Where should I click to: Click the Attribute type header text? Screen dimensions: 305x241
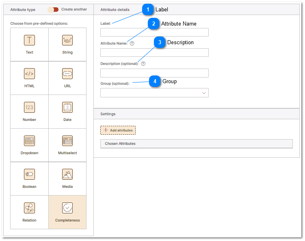[x=23, y=10]
